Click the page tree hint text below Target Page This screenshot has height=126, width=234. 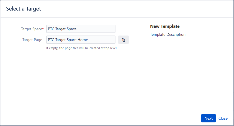(x=81, y=48)
